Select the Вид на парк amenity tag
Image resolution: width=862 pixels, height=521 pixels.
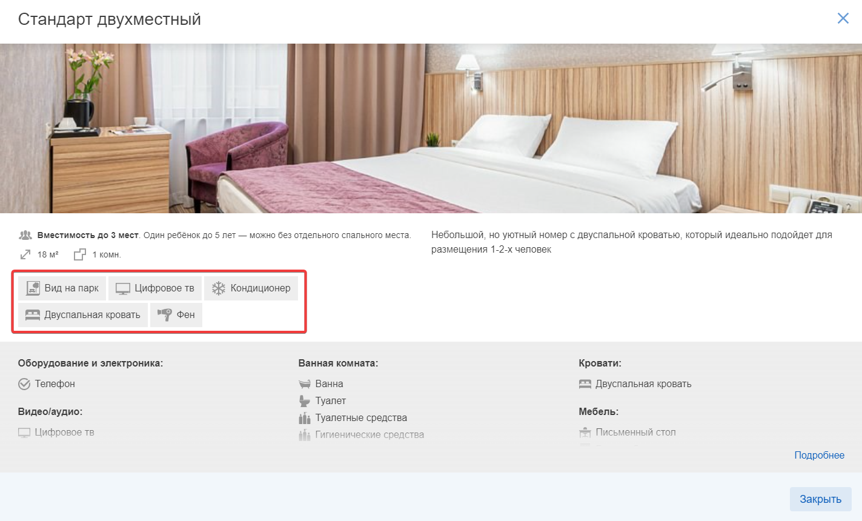(62, 288)
